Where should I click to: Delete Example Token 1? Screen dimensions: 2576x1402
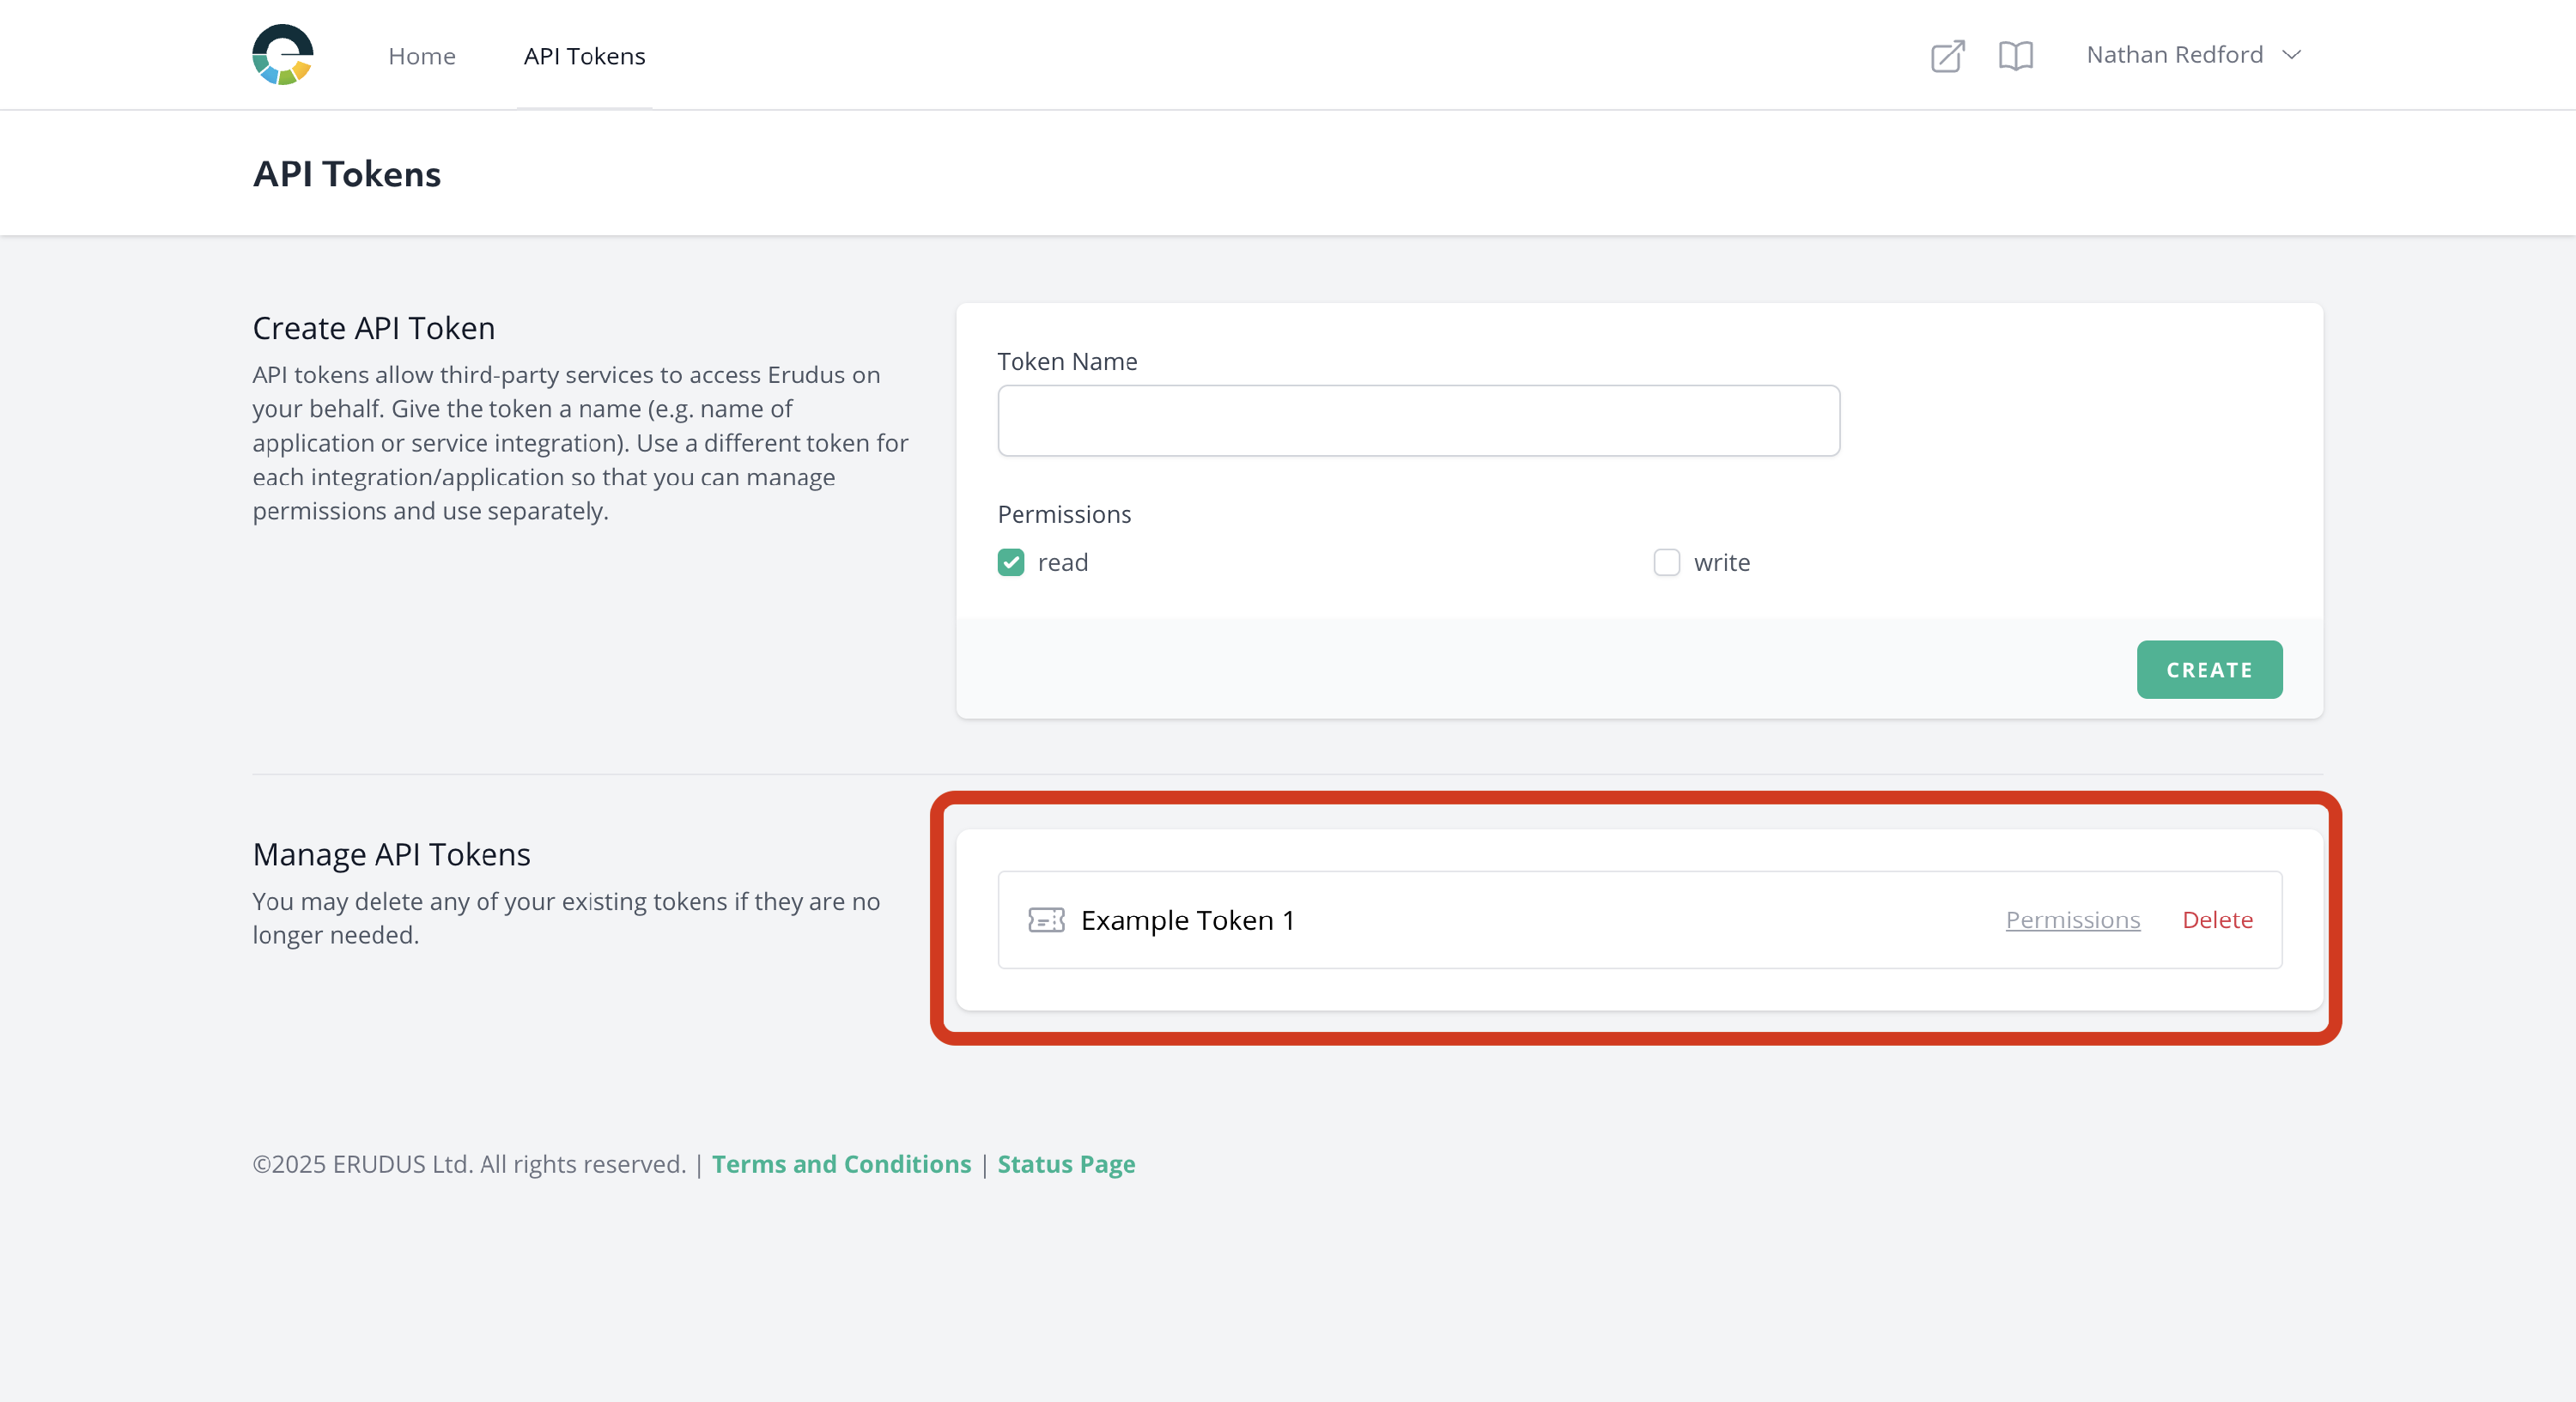coord(2217,920)
